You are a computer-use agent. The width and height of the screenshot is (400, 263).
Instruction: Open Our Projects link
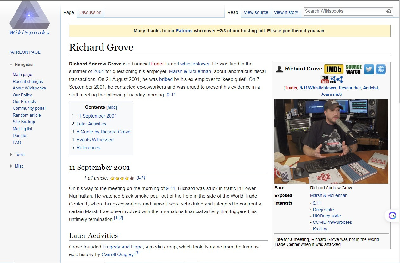24,101
